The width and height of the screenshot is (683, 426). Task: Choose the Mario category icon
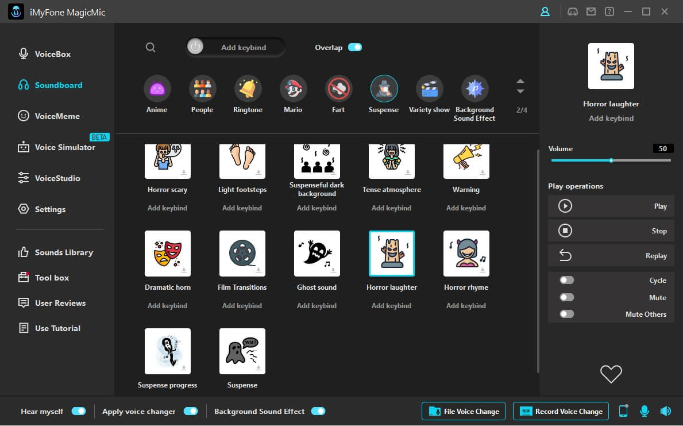[293, 89]
